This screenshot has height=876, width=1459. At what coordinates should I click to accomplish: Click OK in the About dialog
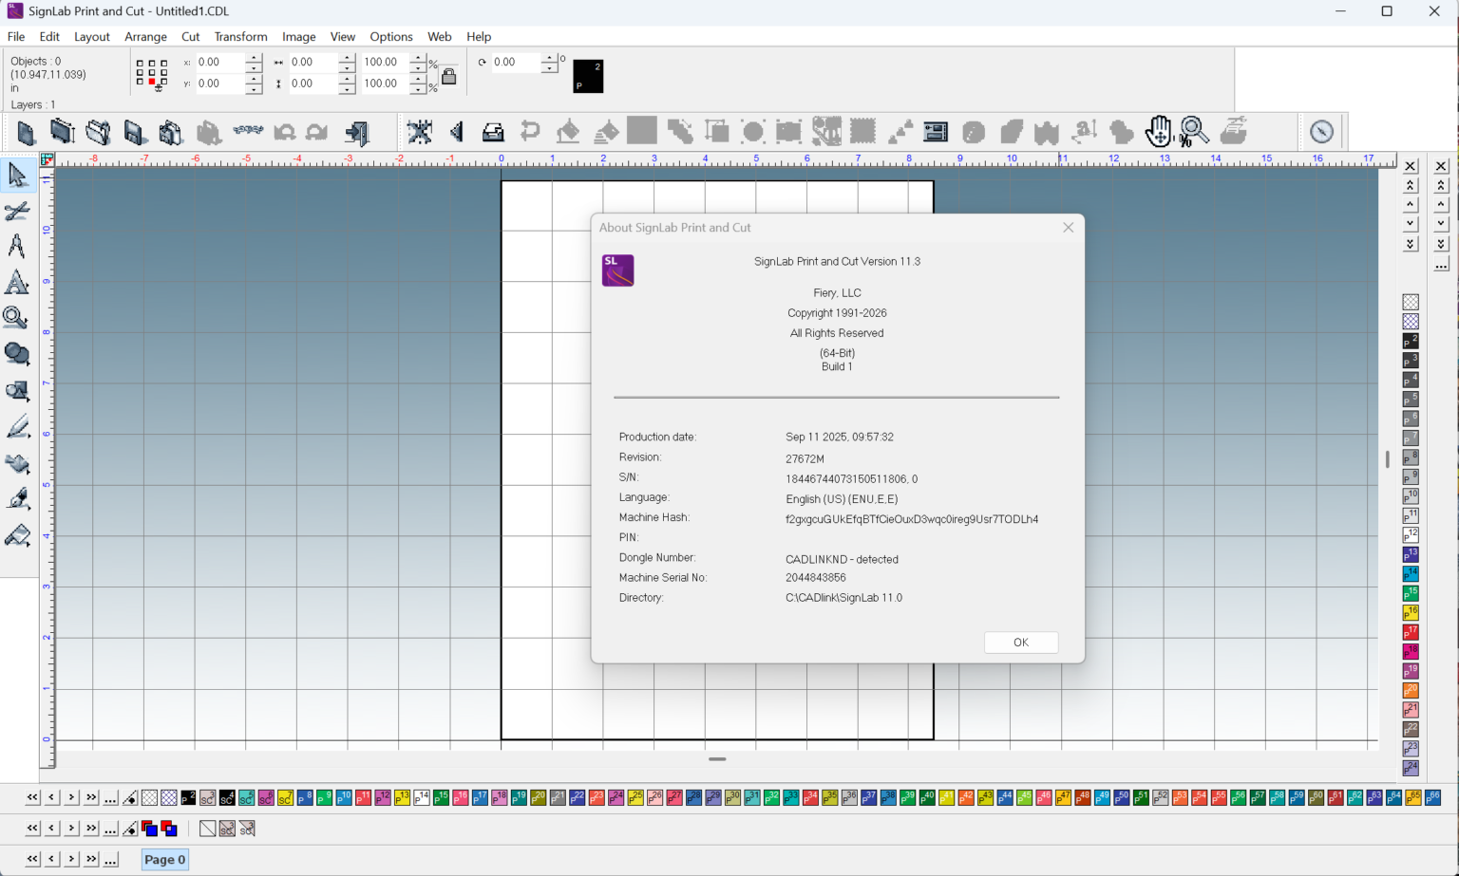tap(1021, 643)
